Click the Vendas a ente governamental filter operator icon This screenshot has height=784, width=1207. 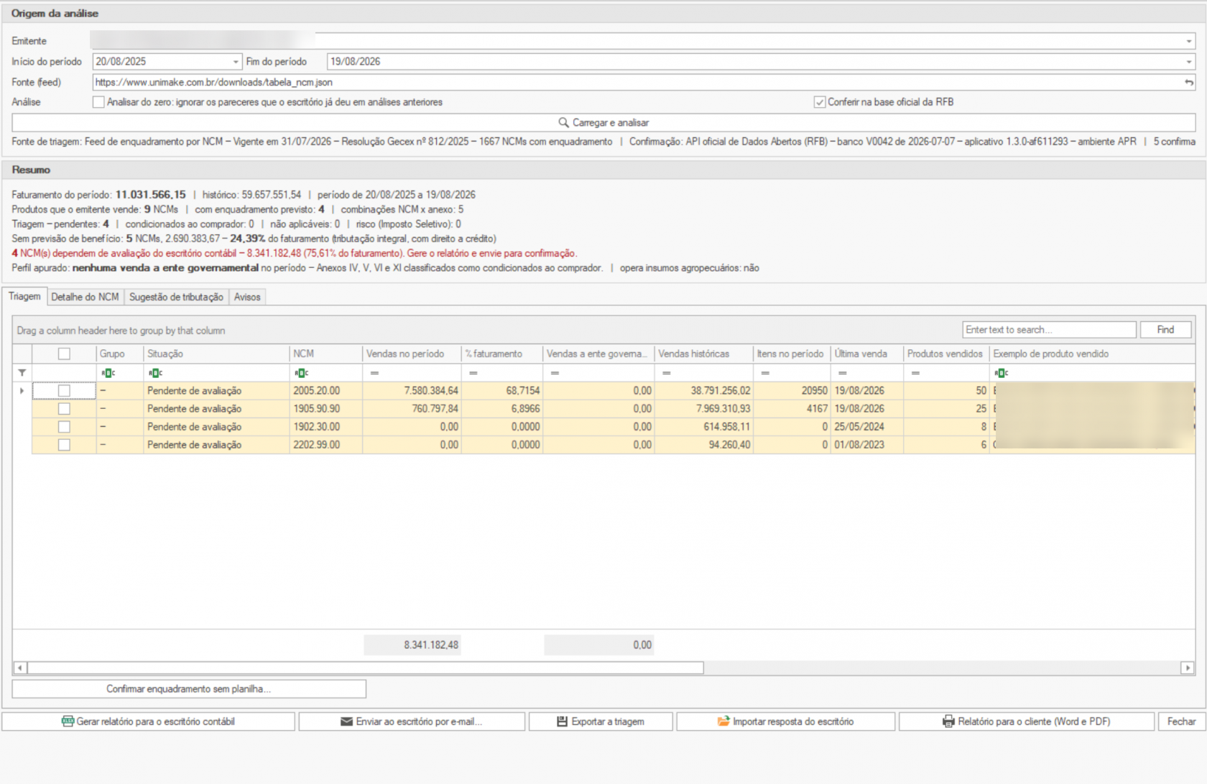tap(555, 373)
